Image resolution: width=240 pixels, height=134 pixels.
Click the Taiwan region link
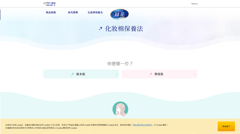195,4
